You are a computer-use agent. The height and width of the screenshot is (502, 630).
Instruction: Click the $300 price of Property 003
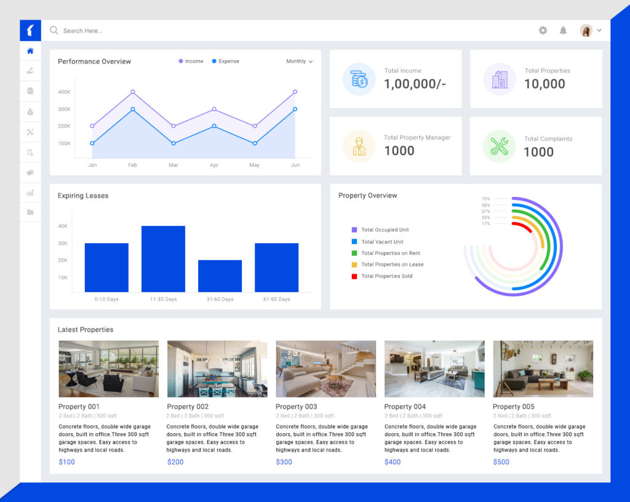[284, 462]
